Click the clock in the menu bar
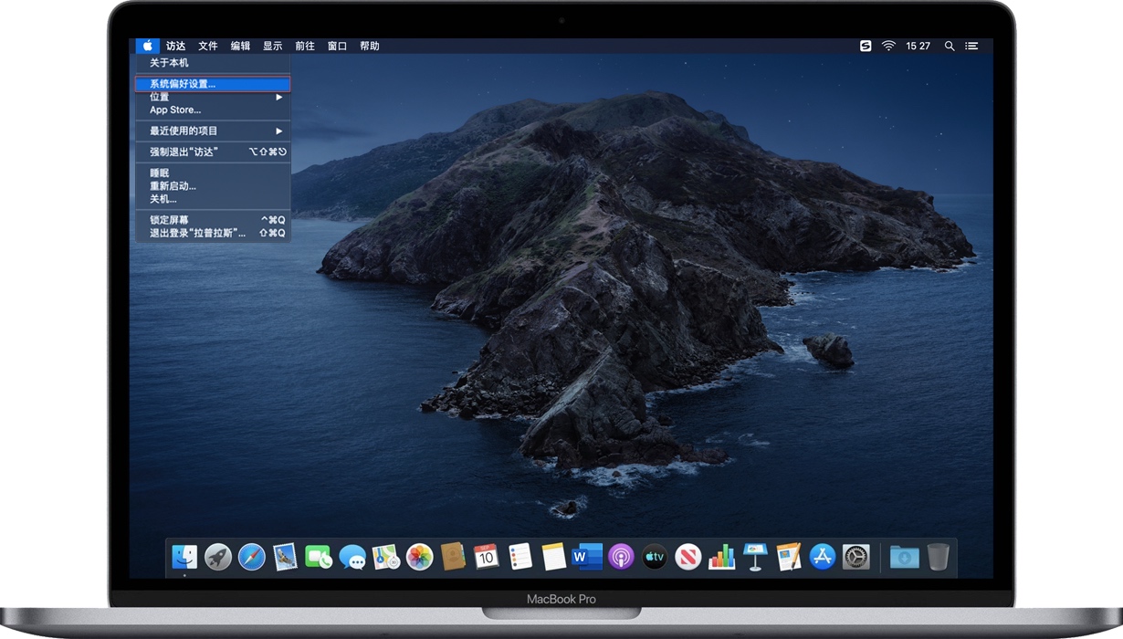Image resolution: width=1123 pixels, height=639 pixels. (x=918, y=46)
